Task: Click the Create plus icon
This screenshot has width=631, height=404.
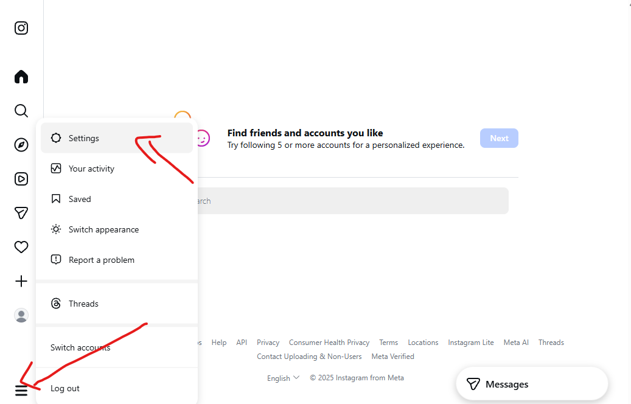Action: pyautogui.click(x=21, y=281)
